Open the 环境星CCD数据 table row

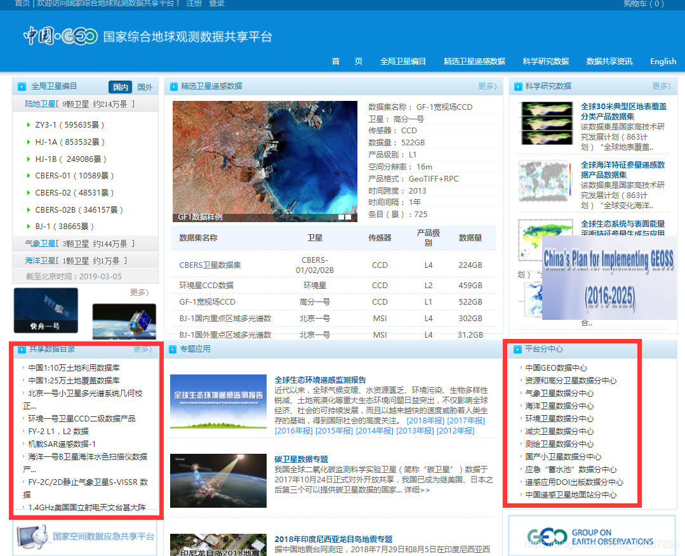[333, 285]
